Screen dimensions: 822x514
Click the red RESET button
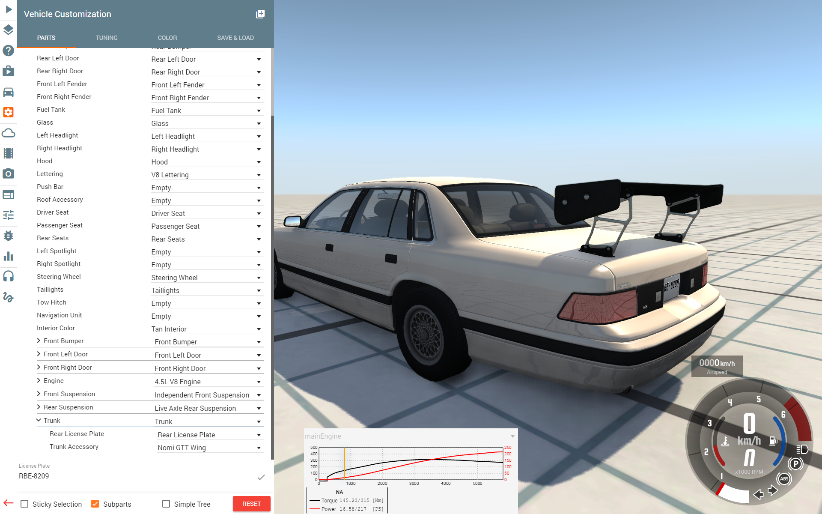251,504
